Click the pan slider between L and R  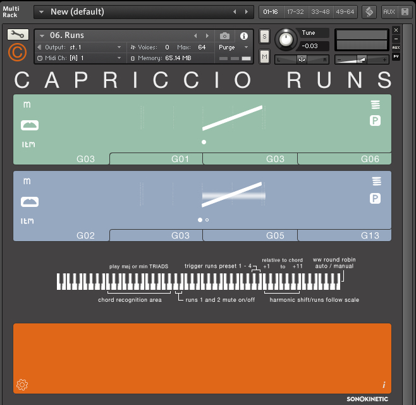[x=302, y=59]
